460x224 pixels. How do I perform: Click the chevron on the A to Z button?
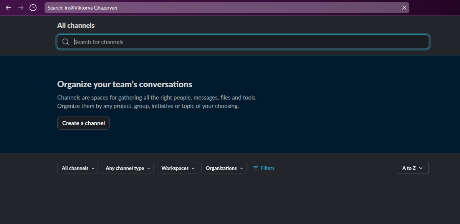pyautogui.click(x=421, y=168)
